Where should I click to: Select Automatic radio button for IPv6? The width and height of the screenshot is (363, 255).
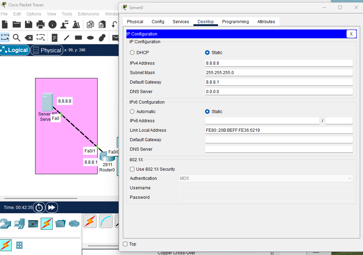tap(132, 112)
